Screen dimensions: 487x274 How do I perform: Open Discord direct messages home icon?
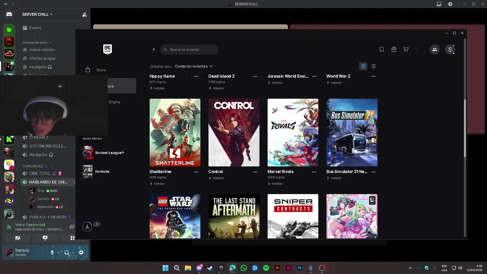9,14
